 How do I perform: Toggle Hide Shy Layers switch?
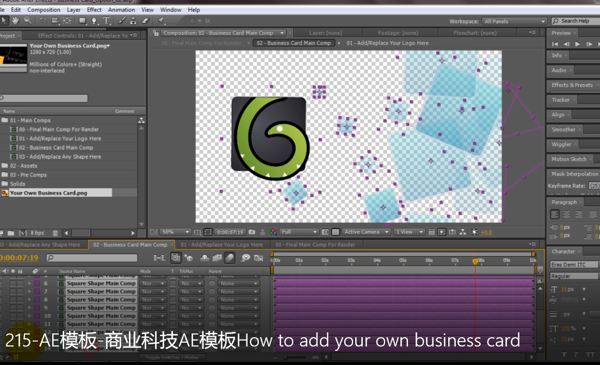(x=205, y=258)
